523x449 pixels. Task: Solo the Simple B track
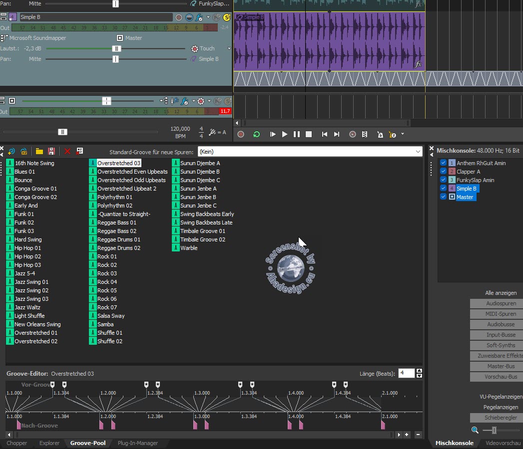click(227, 17)
